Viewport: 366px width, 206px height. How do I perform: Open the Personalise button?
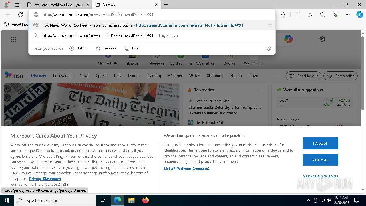pos(341,76)
